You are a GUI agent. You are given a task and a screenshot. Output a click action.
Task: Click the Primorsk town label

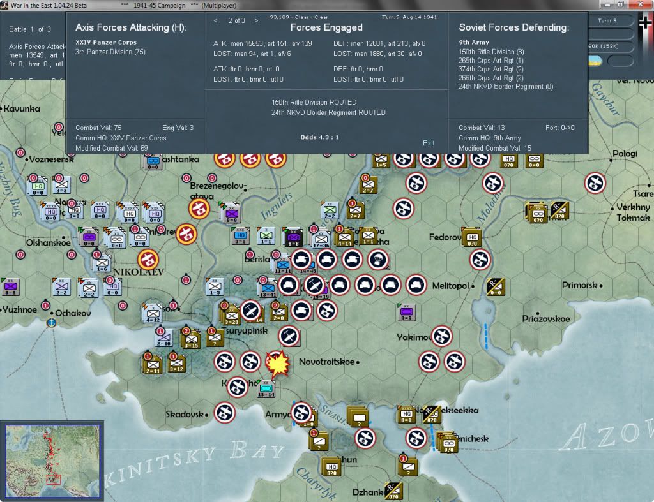579,285
